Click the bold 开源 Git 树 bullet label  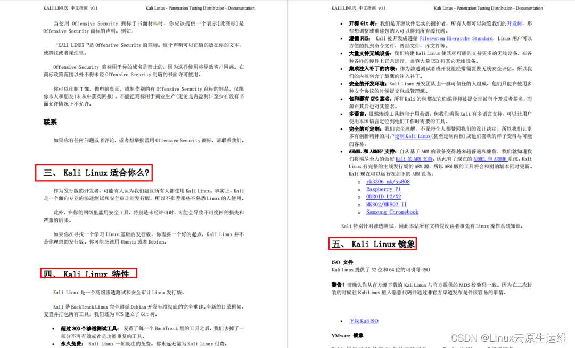[363, 23]
